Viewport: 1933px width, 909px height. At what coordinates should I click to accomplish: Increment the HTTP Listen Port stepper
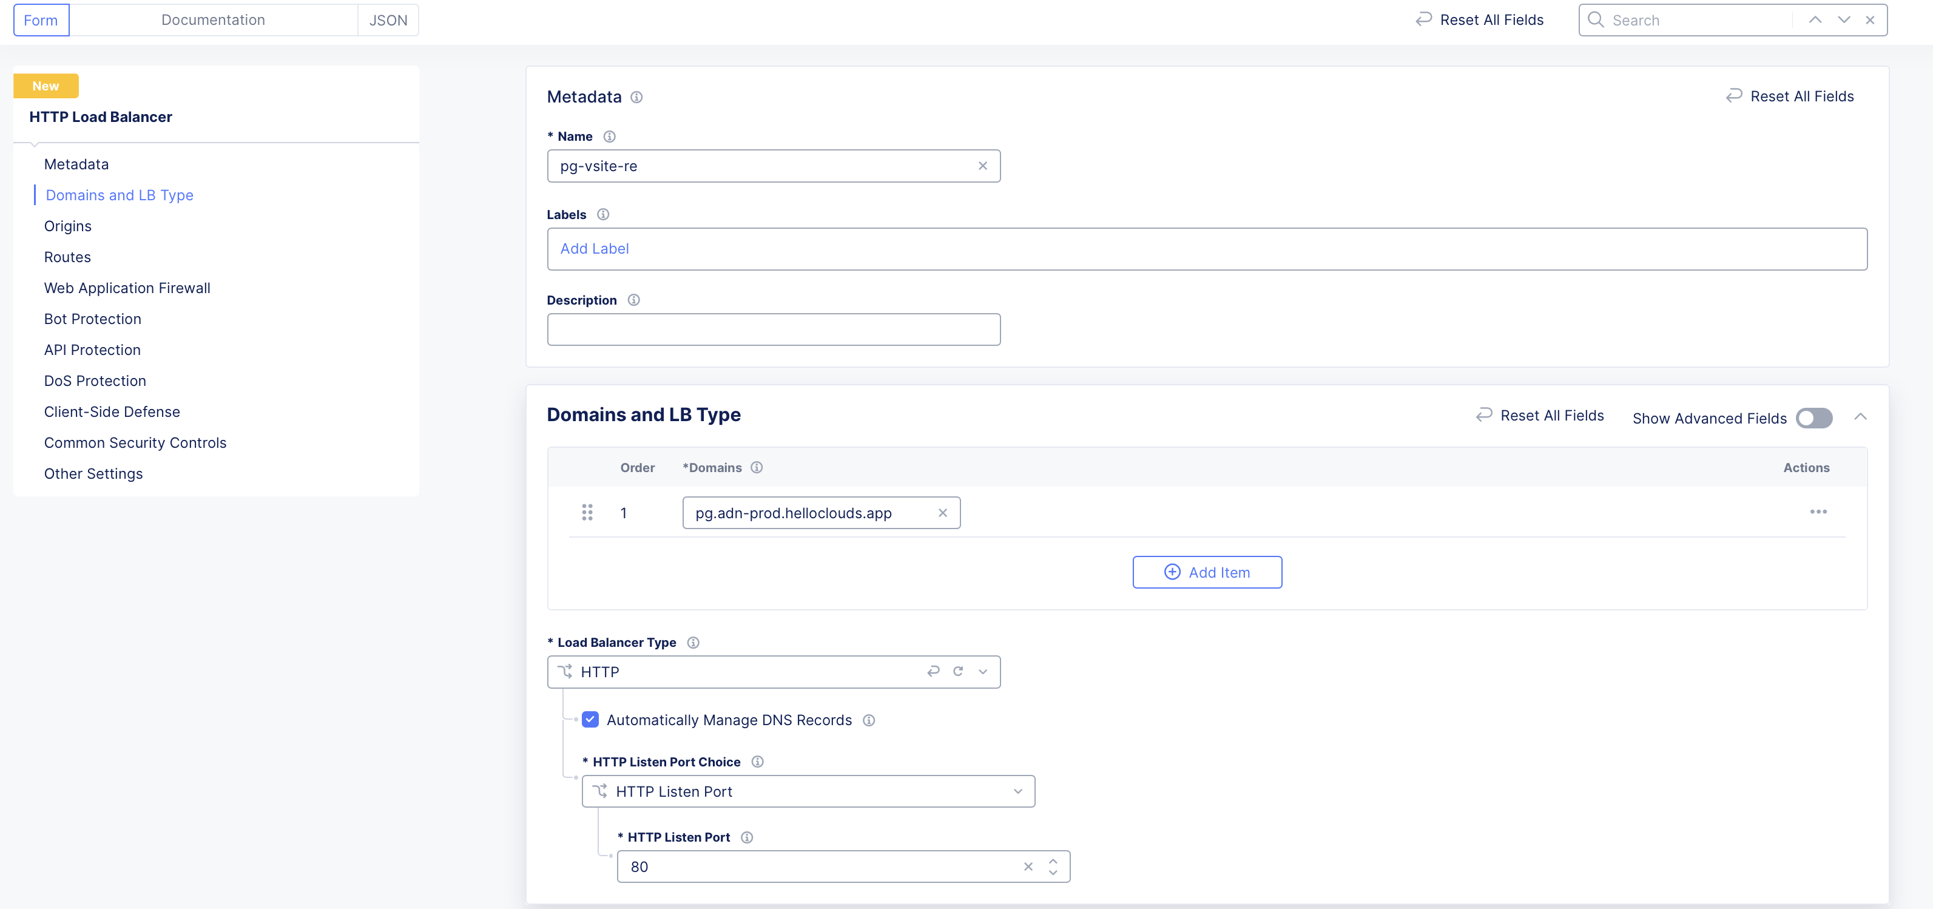pyautogui.click(x=1053, y=861)
